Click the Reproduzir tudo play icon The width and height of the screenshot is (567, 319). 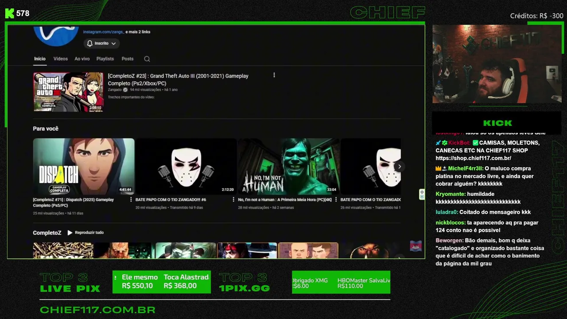point(70,233)
